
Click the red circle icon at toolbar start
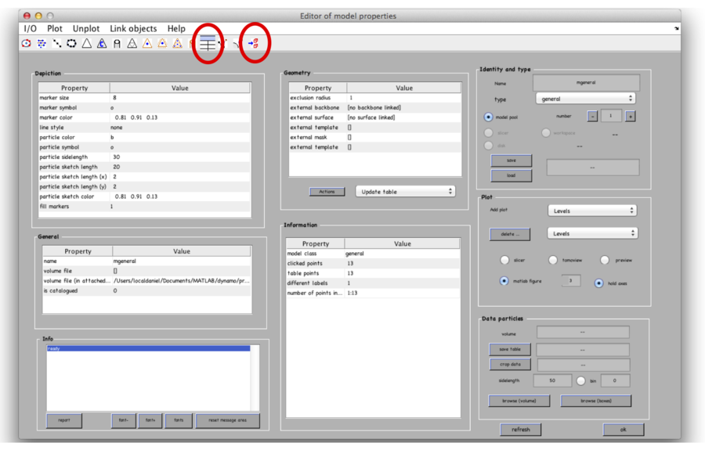26,44
